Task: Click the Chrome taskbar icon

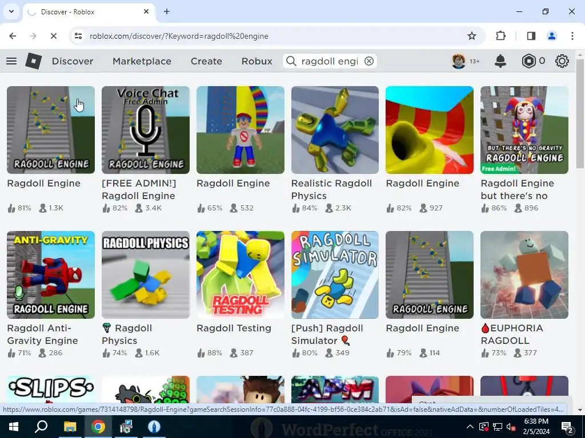Action: [x=98, y=427]
